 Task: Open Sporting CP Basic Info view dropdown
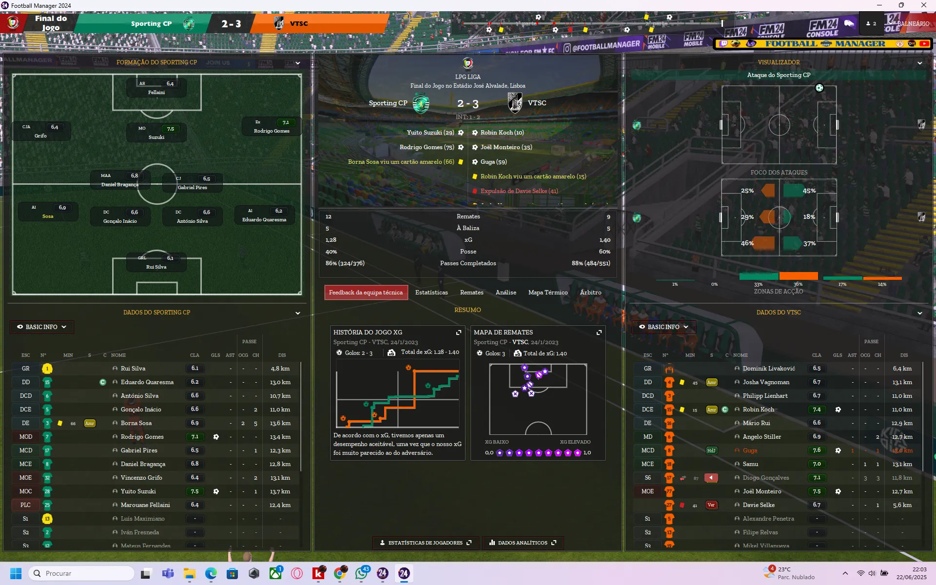(x=41, y=327)
